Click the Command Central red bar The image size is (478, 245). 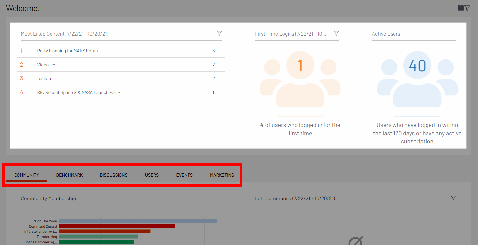117,226
